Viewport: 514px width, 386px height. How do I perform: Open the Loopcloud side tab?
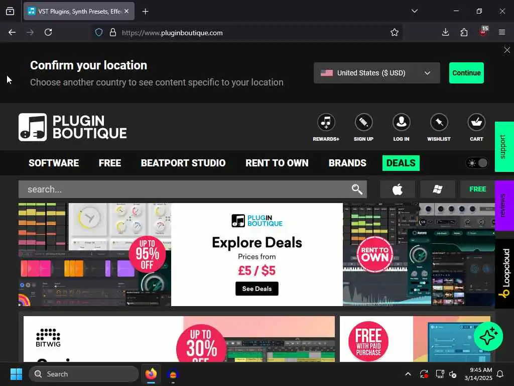[504, 274]
